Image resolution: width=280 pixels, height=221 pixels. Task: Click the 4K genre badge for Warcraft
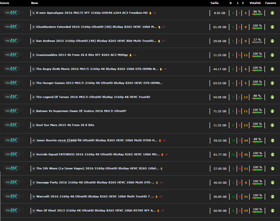12,196
